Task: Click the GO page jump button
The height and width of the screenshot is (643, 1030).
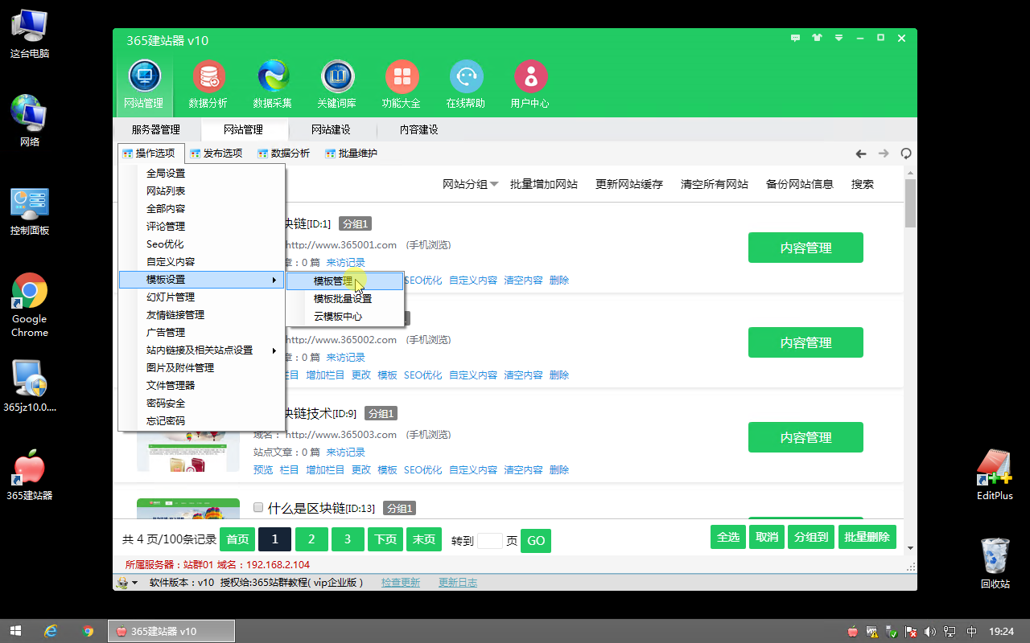Action: pos(536,540)
